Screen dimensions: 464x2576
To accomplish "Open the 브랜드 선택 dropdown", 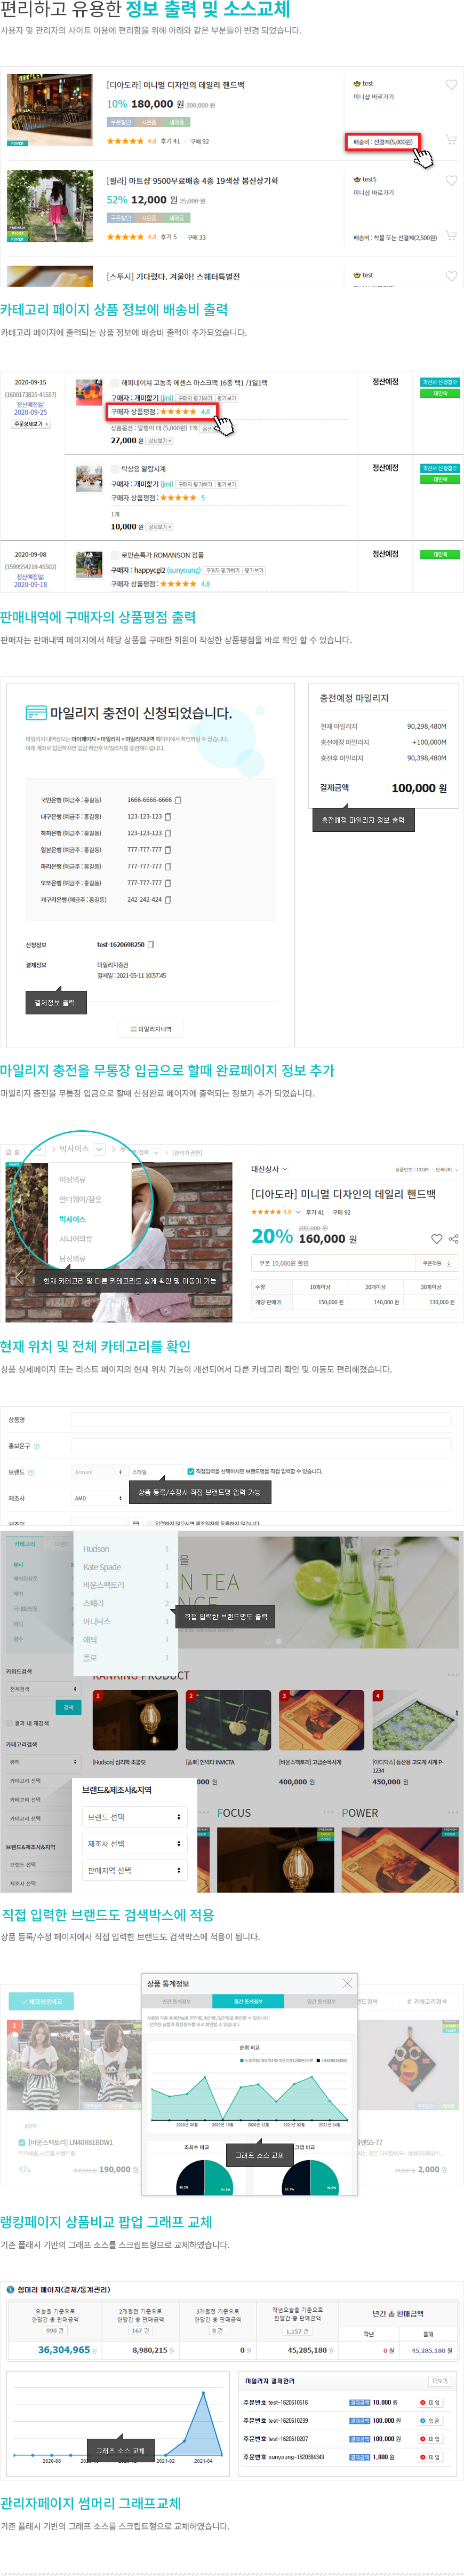I will point(134,1817).
